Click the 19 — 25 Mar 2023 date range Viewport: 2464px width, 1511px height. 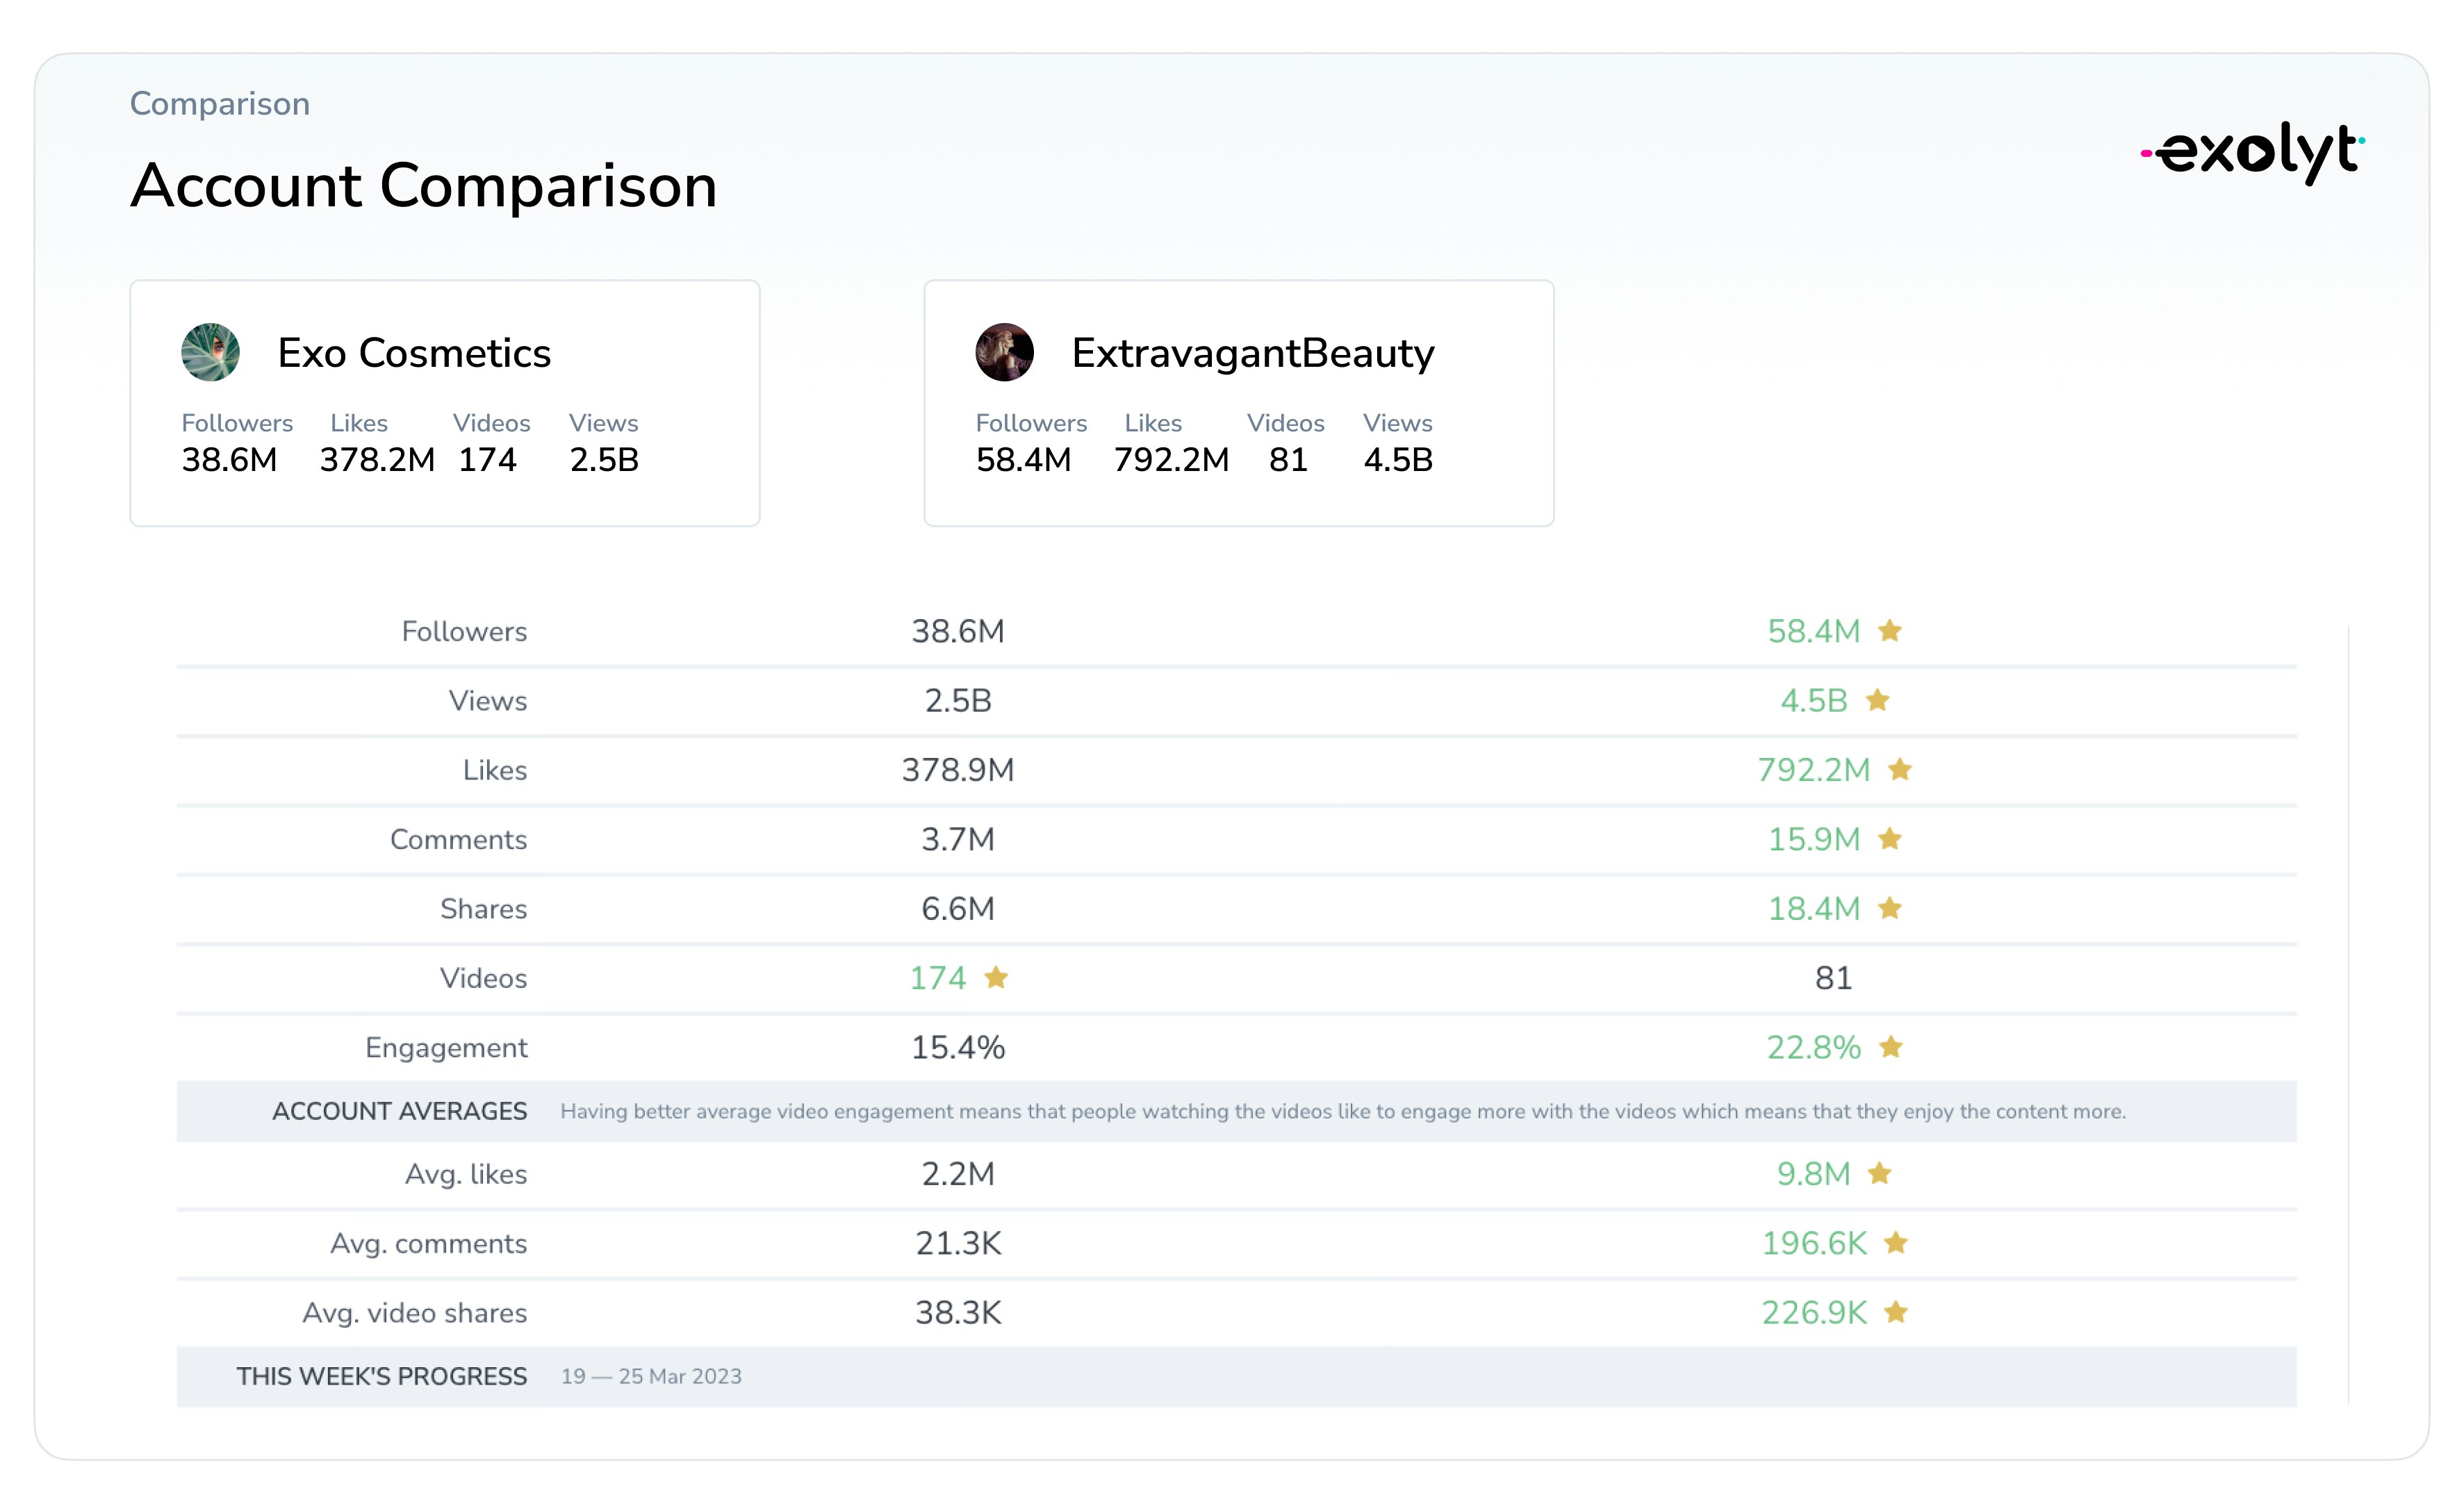[x=651, y=1376]
